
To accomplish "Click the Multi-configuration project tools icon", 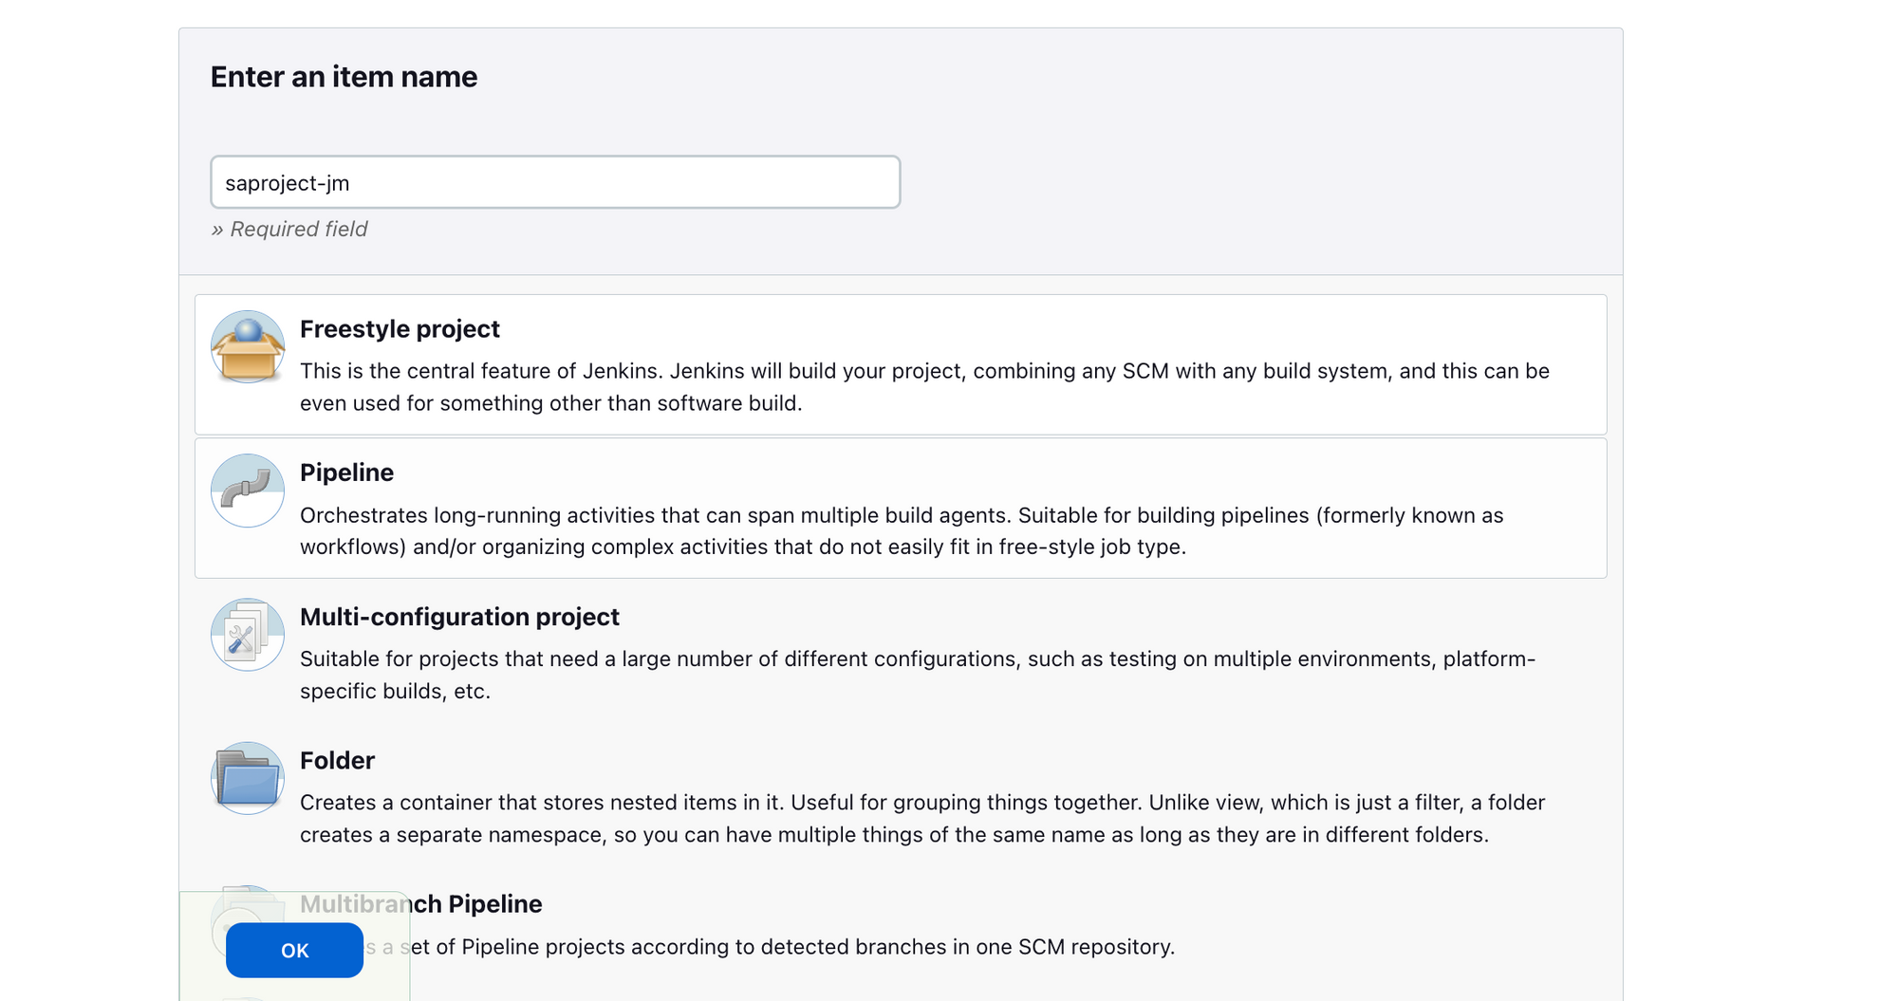I will click(x=248, y=635).
